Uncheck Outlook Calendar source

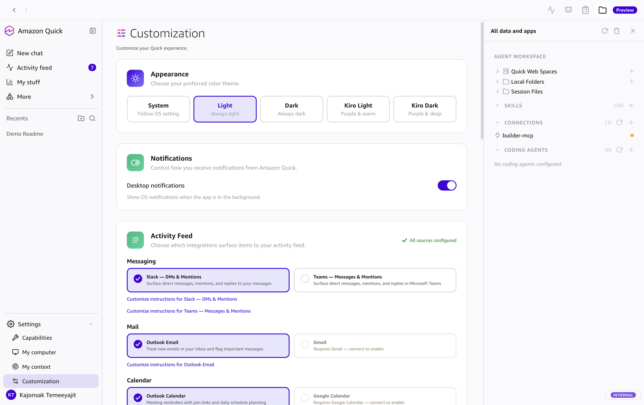click(x=208, y=397)
